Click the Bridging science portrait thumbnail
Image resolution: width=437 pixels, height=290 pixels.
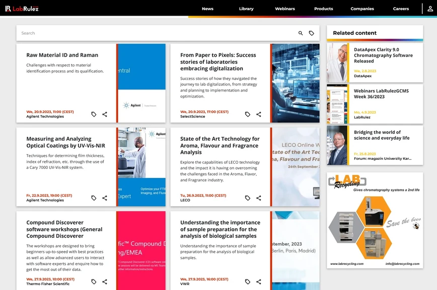[337, 145]
